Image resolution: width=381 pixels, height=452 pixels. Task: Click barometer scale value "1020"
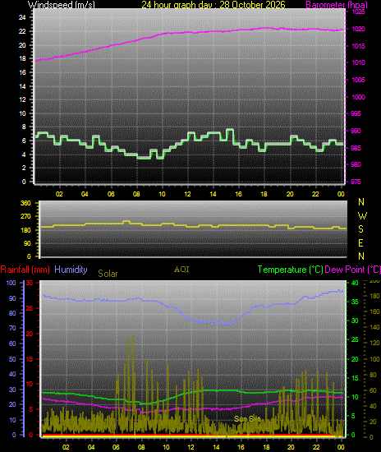358,29
